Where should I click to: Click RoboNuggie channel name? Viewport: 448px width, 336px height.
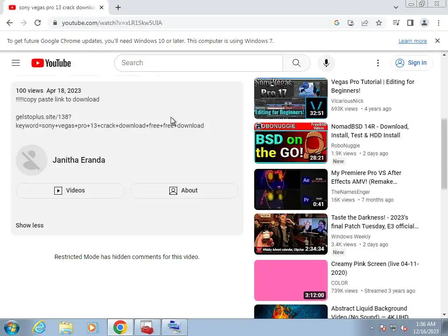click(x=346, y=145)
